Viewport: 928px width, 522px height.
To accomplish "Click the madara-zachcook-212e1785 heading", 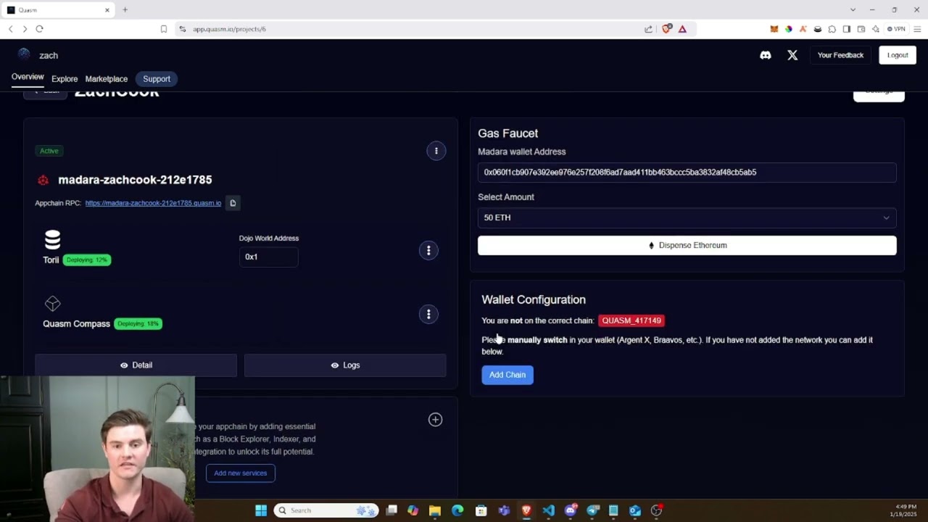I will [x=135, y=180].
